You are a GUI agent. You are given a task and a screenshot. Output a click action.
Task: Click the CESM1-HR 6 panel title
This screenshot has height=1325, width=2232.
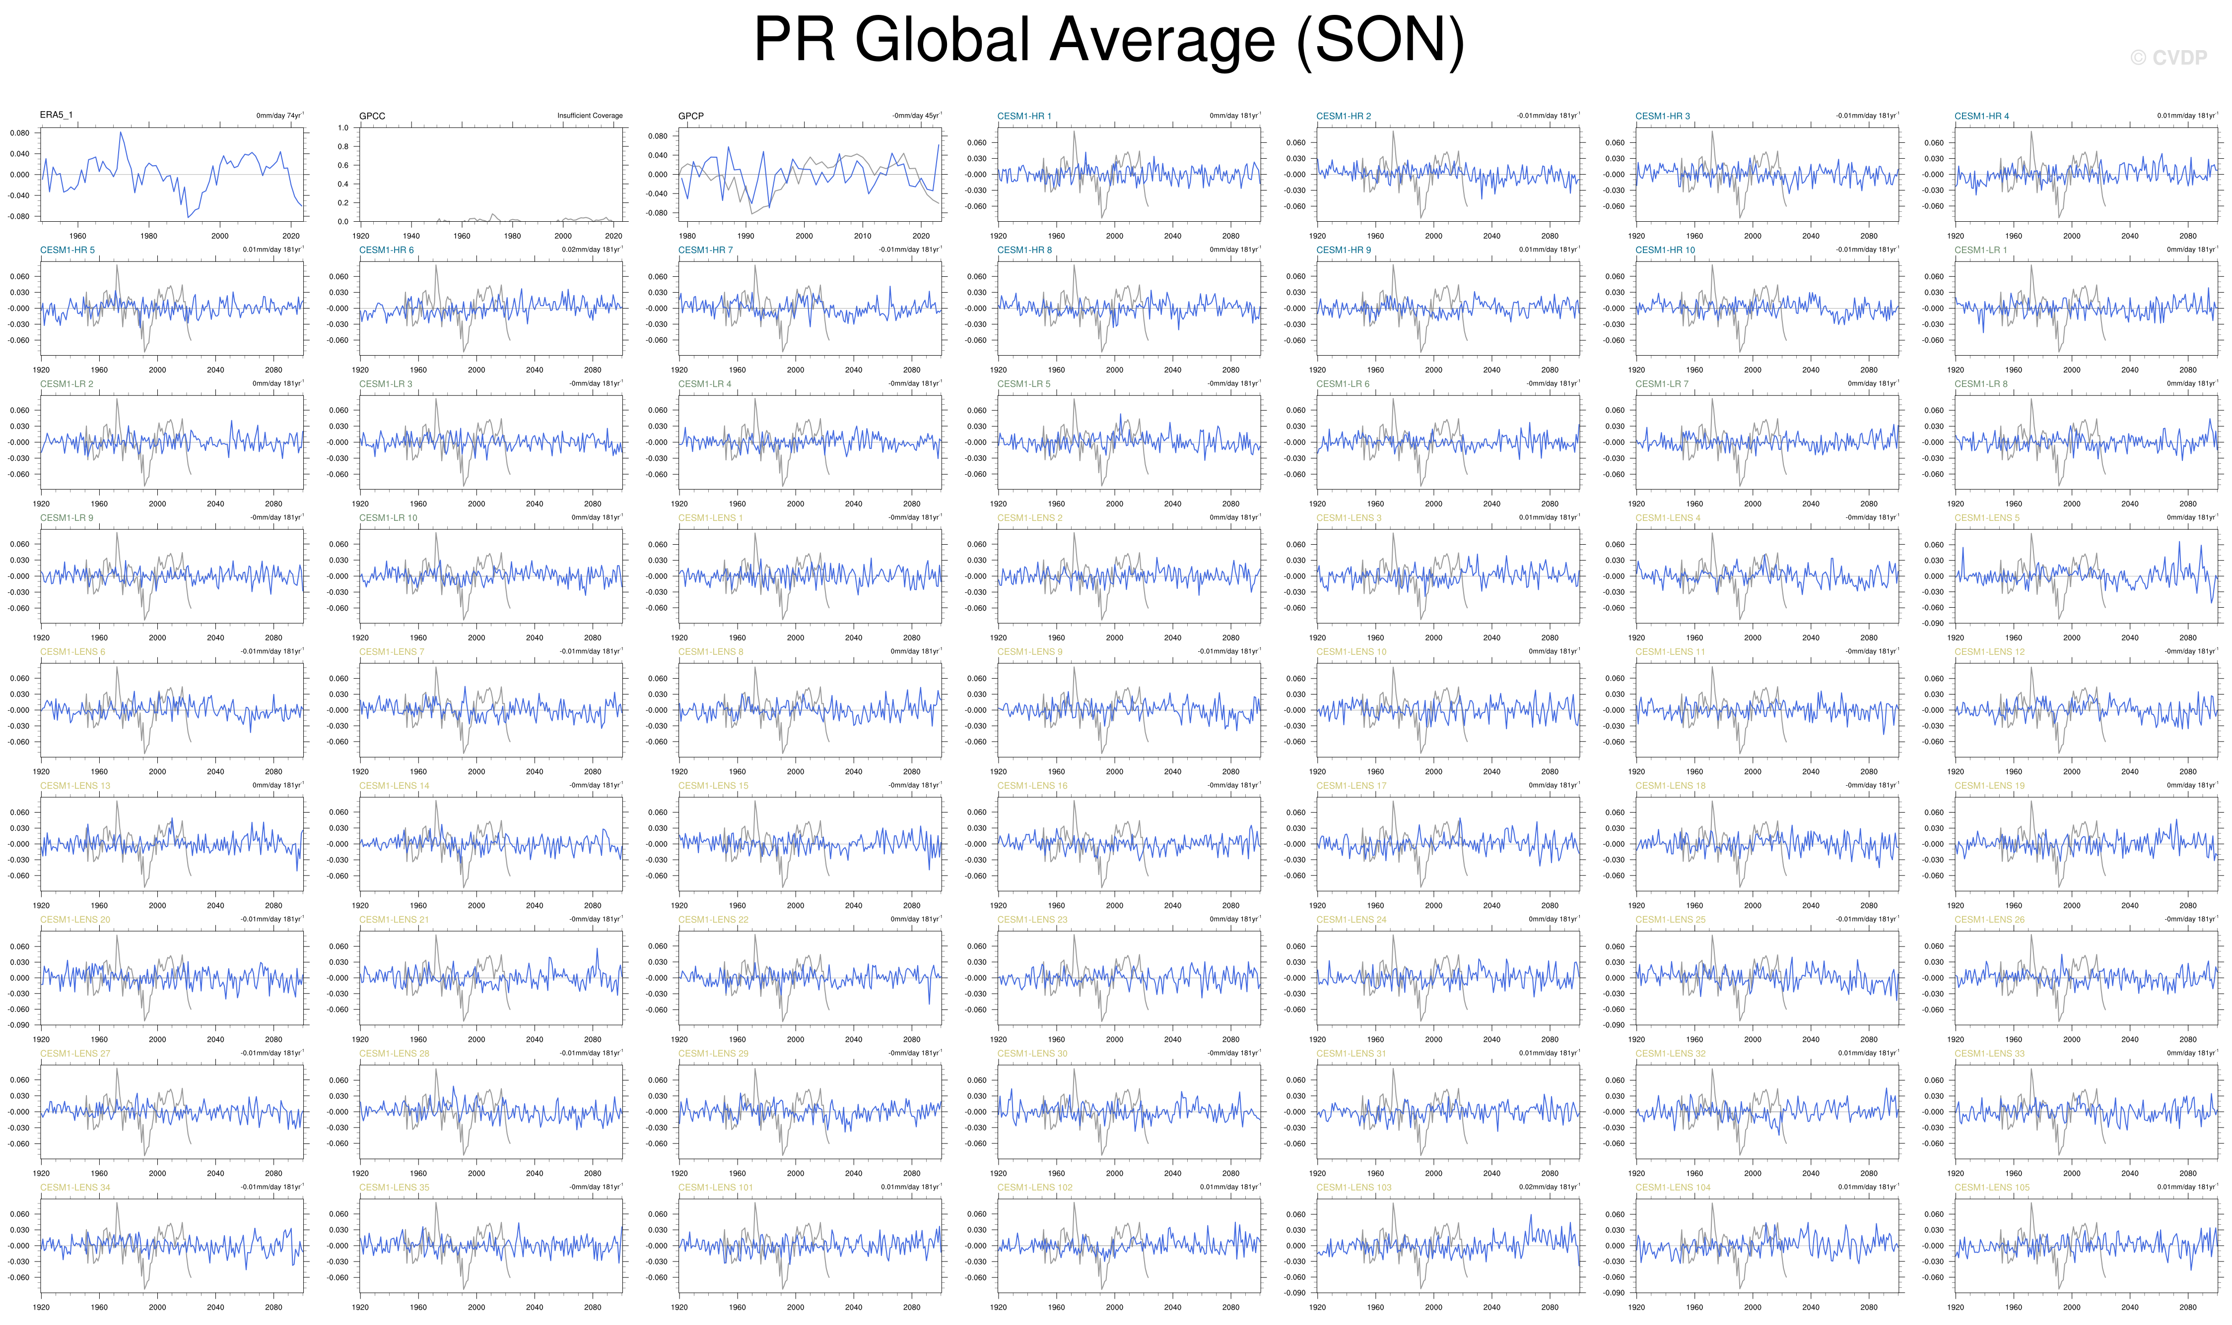coord(386,250)
